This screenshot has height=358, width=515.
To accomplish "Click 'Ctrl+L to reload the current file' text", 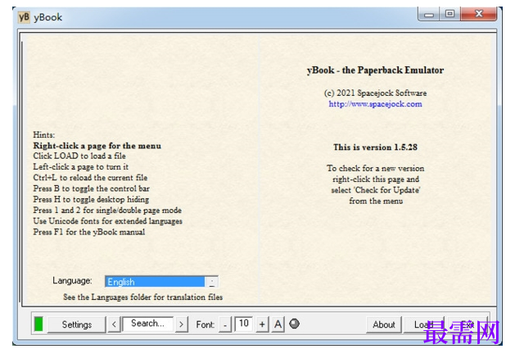I will [90, 178].
